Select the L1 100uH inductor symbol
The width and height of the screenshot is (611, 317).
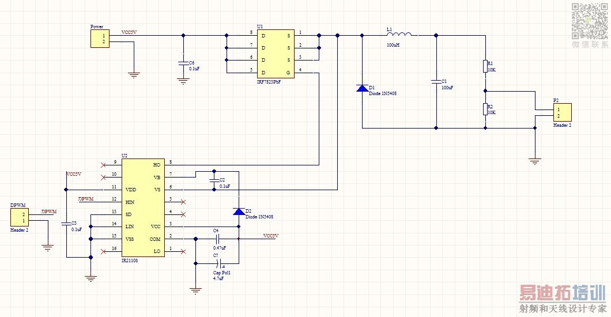coord(399,35)
